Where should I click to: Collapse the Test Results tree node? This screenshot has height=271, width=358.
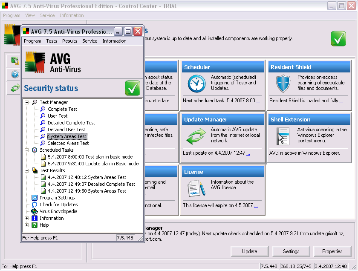click(27, 170)
